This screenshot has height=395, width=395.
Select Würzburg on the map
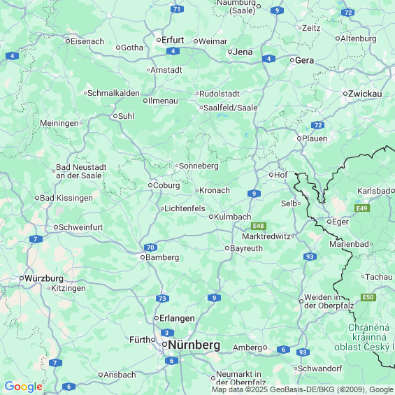tap(43, 278)
